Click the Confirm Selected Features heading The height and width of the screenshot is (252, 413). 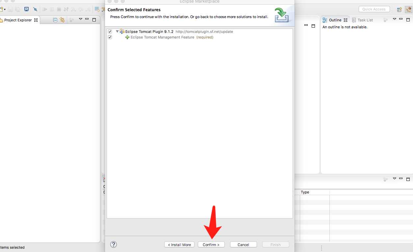pyautogui.click(x=134, y=10)
